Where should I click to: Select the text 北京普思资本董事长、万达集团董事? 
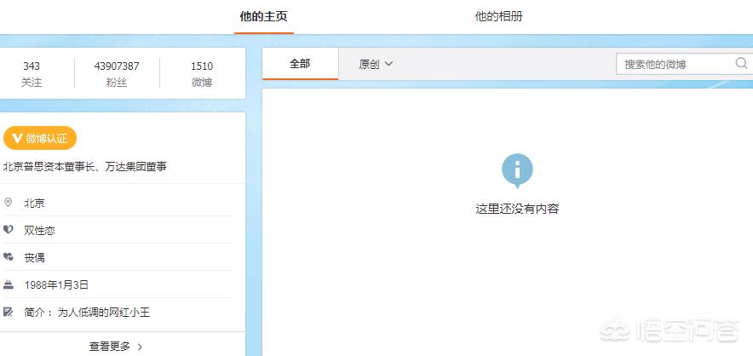tap(85, 167)
